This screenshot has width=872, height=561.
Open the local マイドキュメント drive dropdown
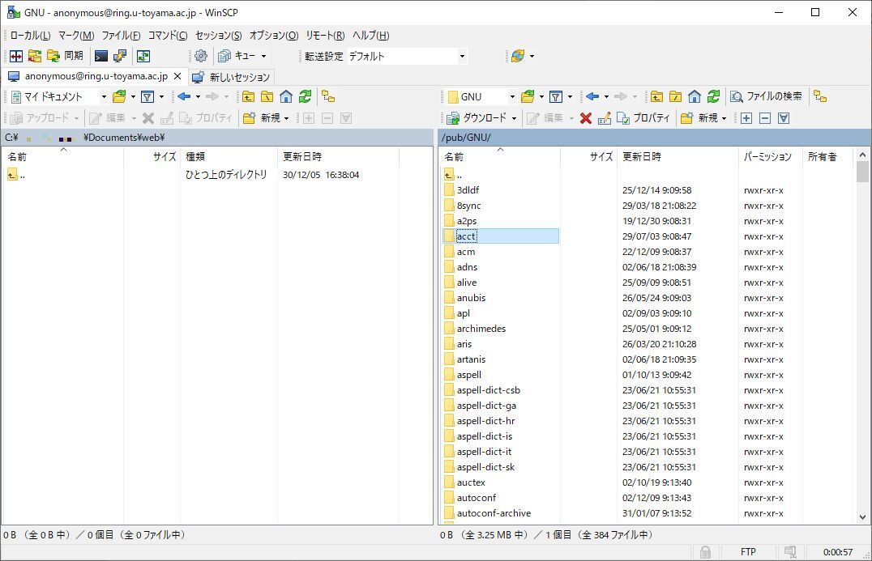(104, 96)
